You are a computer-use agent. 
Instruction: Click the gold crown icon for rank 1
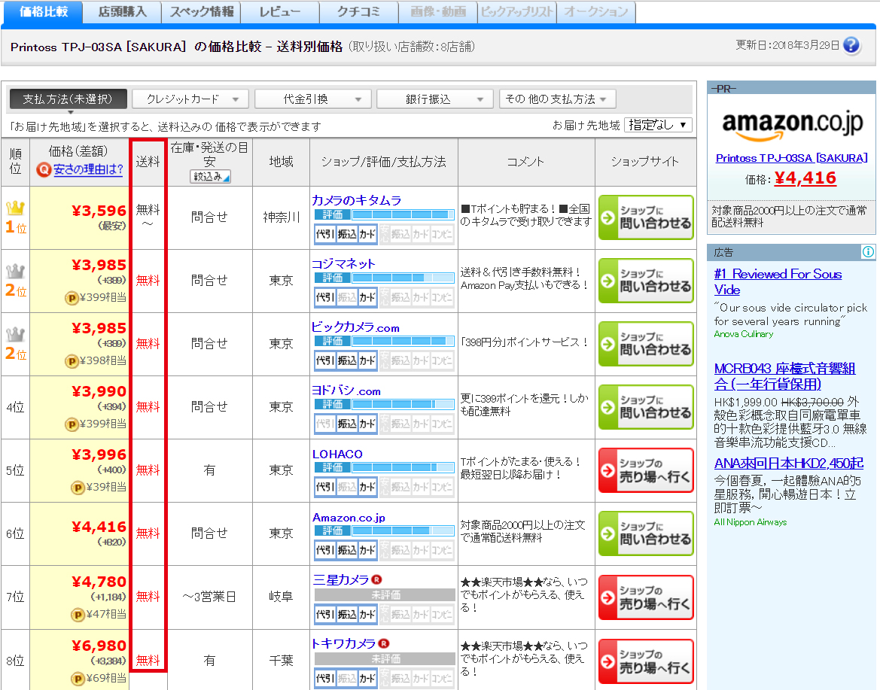point(16,208)
